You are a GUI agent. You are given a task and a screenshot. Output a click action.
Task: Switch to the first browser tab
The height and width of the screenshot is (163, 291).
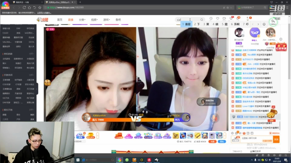coord(27,2)
